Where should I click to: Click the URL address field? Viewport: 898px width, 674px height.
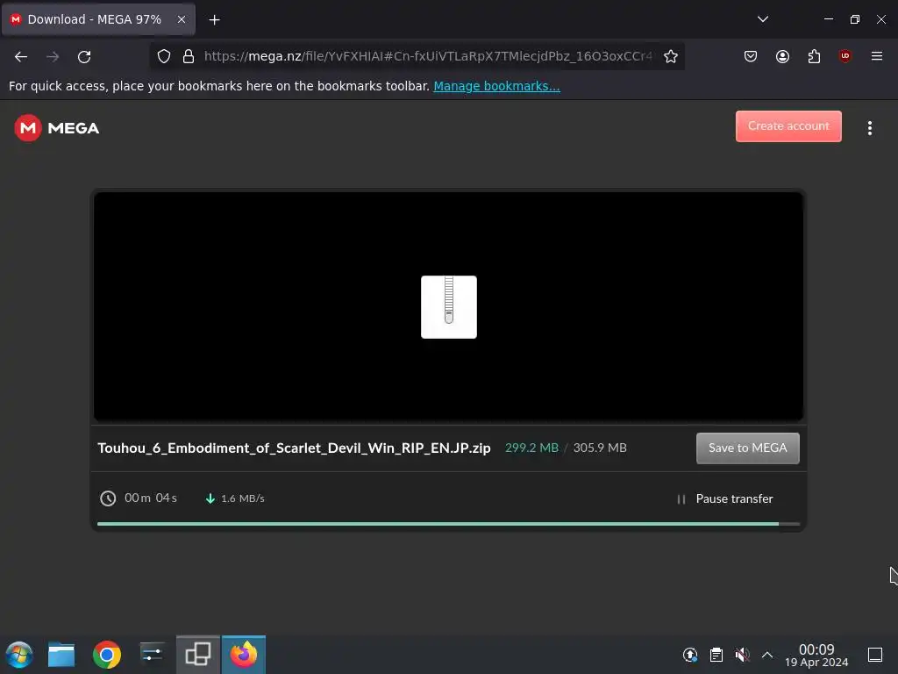tap(428, 56)
